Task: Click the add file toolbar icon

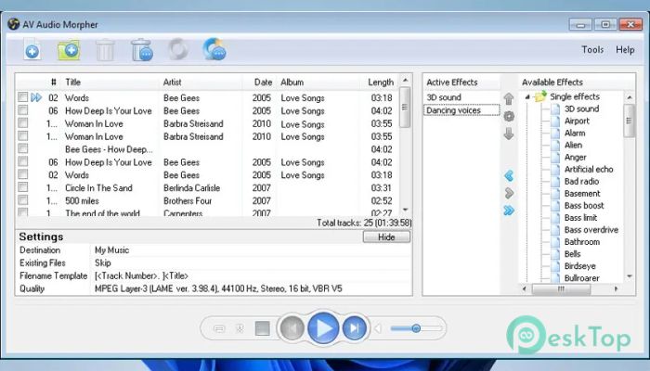Action: pos(32,50)
